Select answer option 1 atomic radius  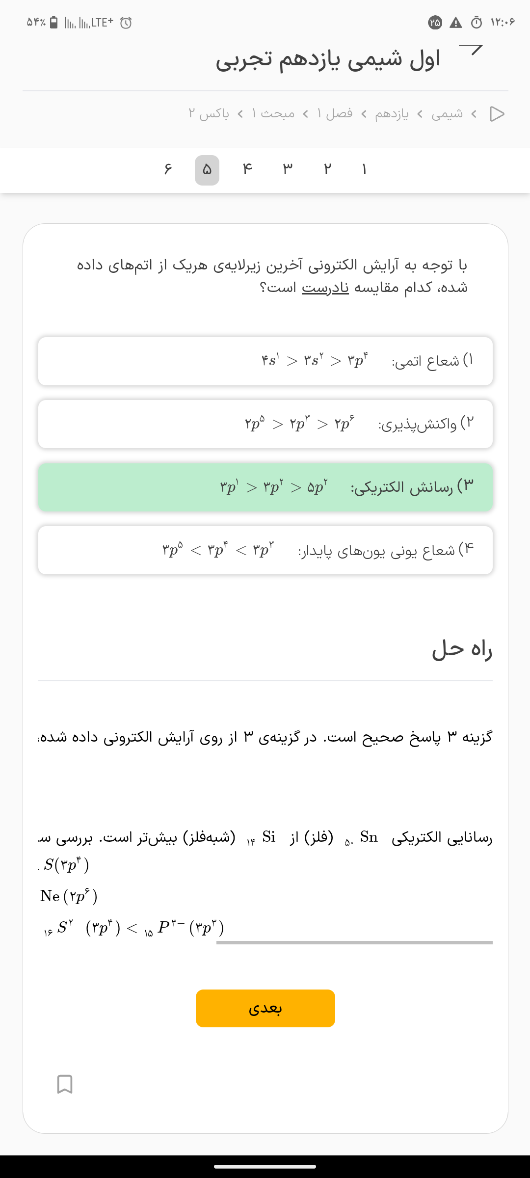click(x=265, y=361)
